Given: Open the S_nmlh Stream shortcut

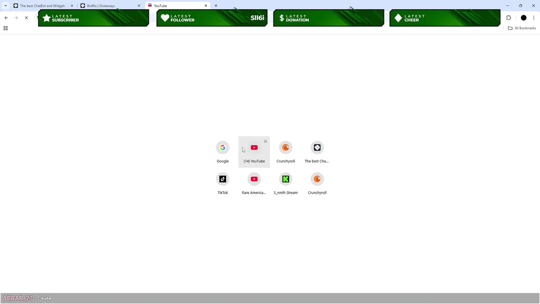Looking at the screenshot, I should pos(286,184).
